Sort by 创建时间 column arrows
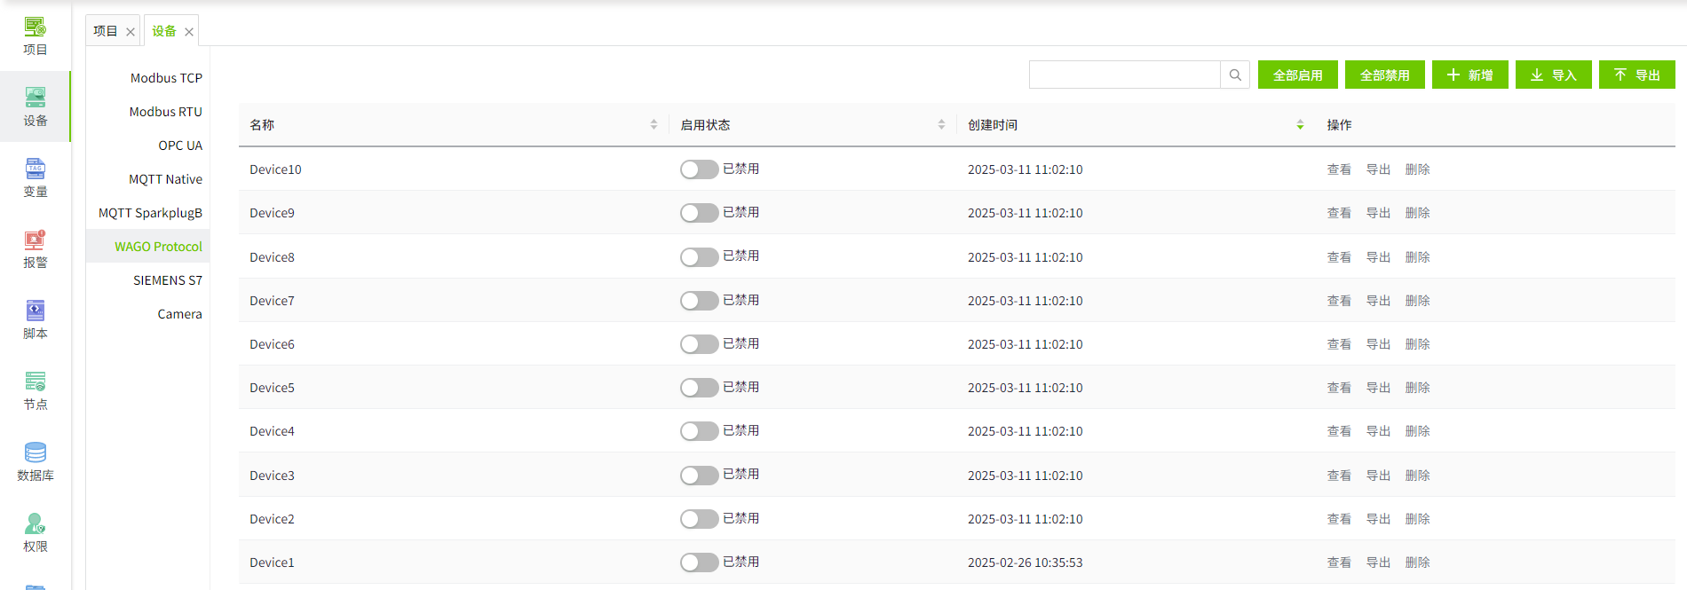 click(x=1300, y=125)
